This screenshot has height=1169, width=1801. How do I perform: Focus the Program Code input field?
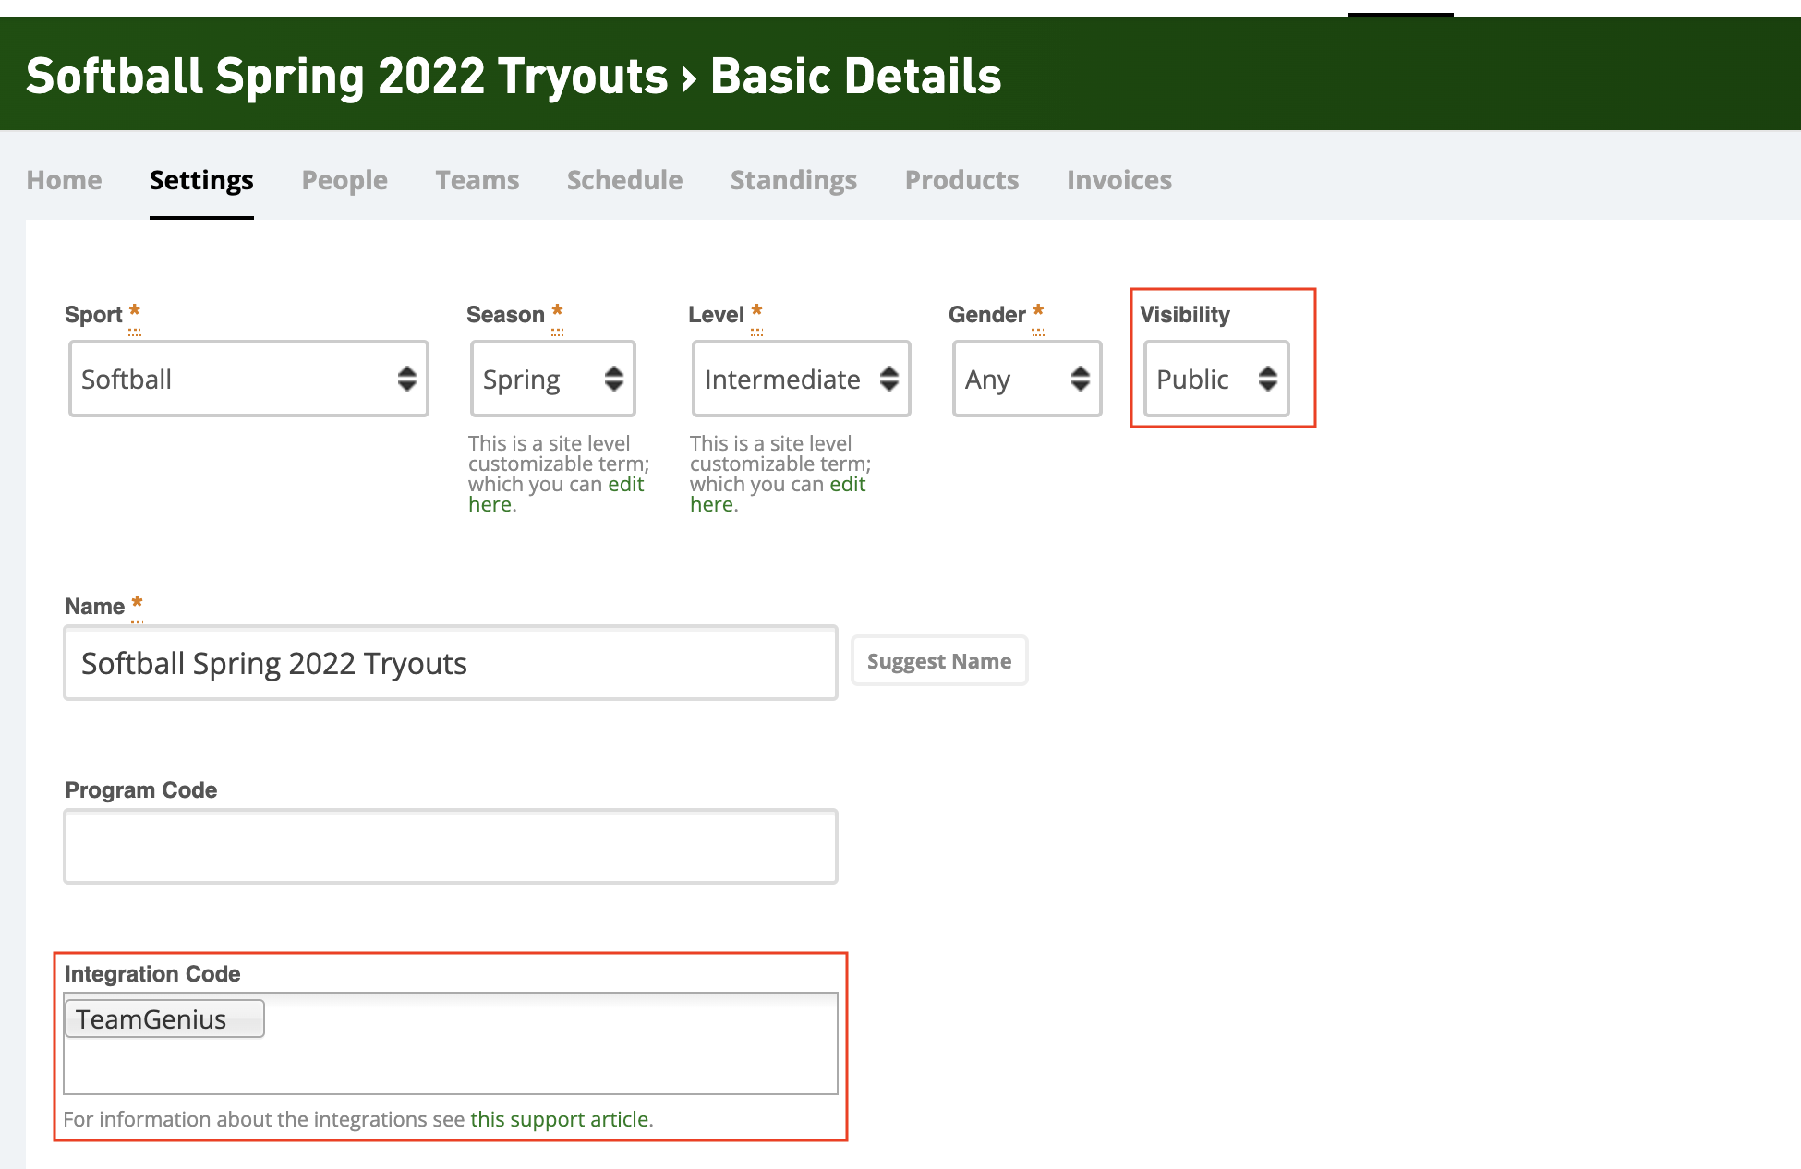click(450, 846)
